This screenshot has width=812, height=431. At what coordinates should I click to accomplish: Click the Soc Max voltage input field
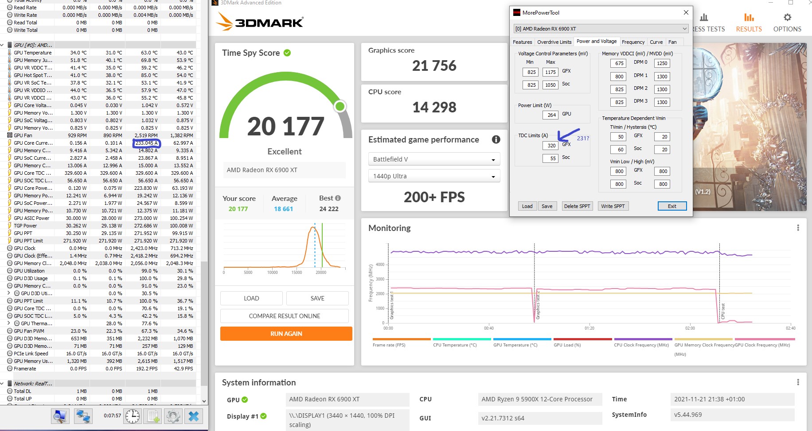[550, 85]
